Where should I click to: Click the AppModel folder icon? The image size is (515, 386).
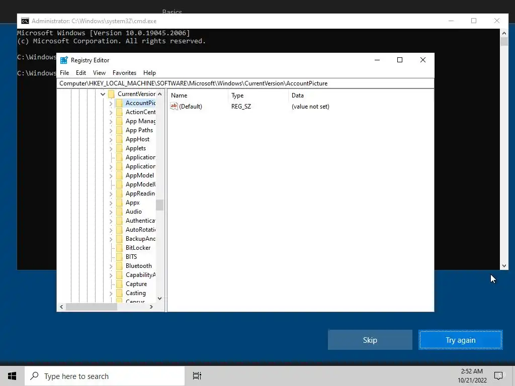(120, 175)
